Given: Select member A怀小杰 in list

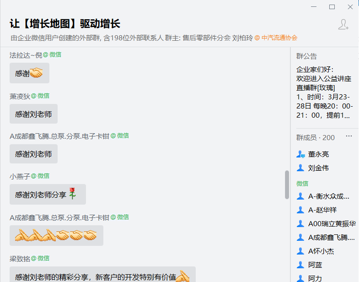Looking at the screenshot, I should (x=321, y=251).
